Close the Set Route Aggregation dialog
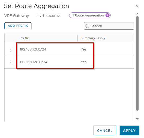144x138 pixels. pos(137,6)
